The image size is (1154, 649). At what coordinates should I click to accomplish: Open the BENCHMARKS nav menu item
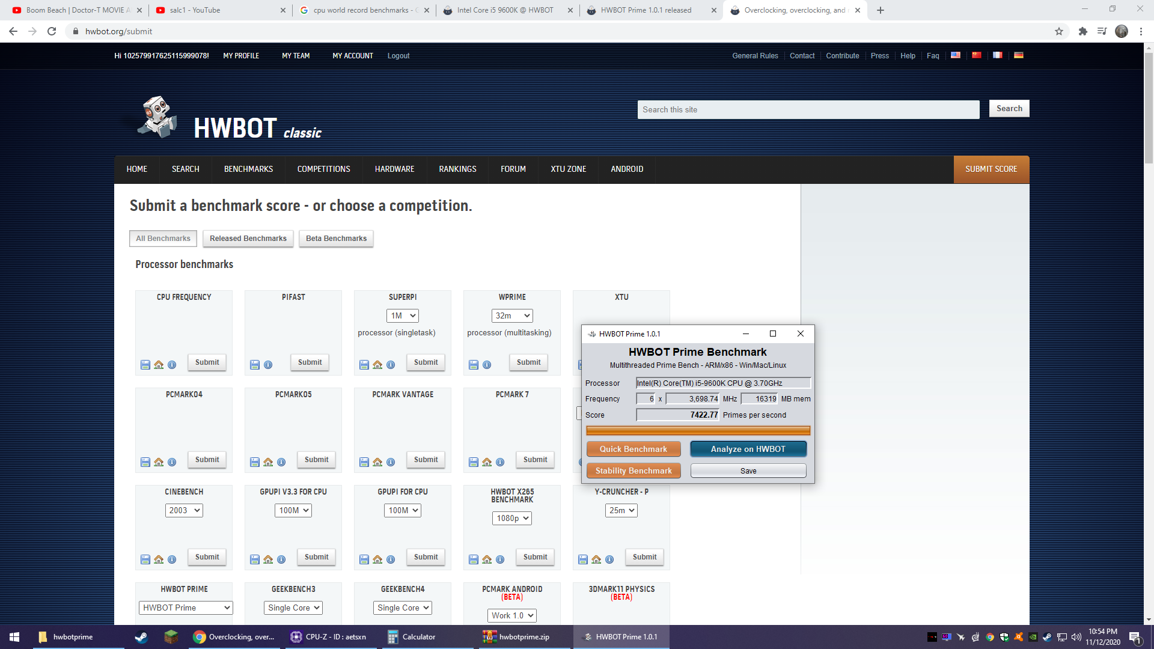[x=248, y=169]
